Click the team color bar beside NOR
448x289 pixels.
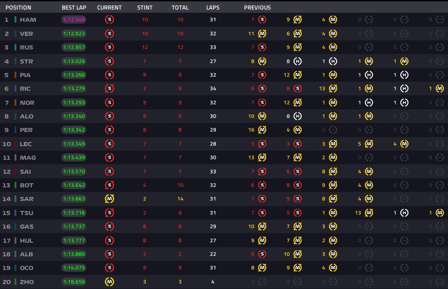(x=15, y=103)
